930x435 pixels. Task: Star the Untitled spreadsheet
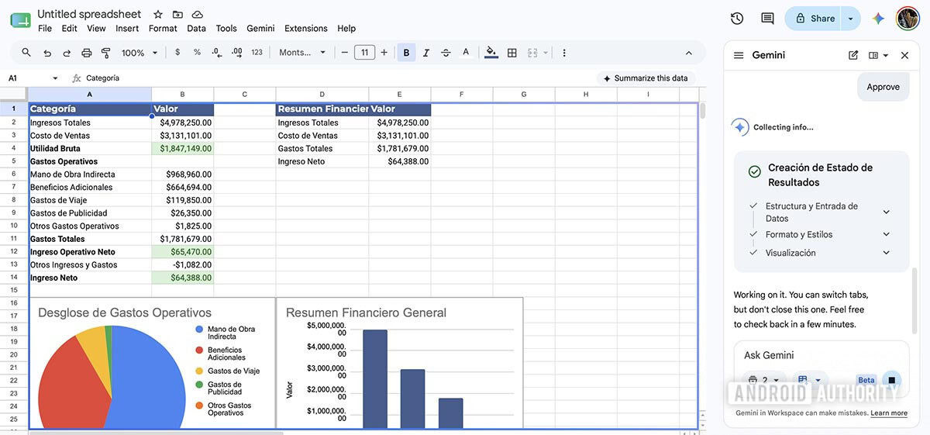pos(158,14)
